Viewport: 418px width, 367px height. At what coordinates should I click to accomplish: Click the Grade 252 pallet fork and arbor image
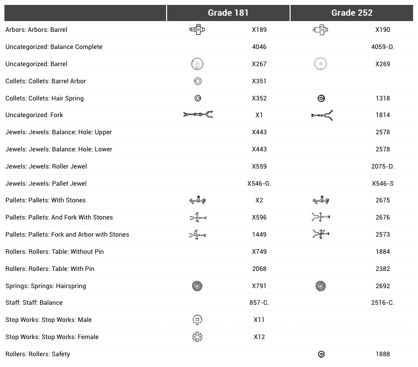tap(321, 234)
